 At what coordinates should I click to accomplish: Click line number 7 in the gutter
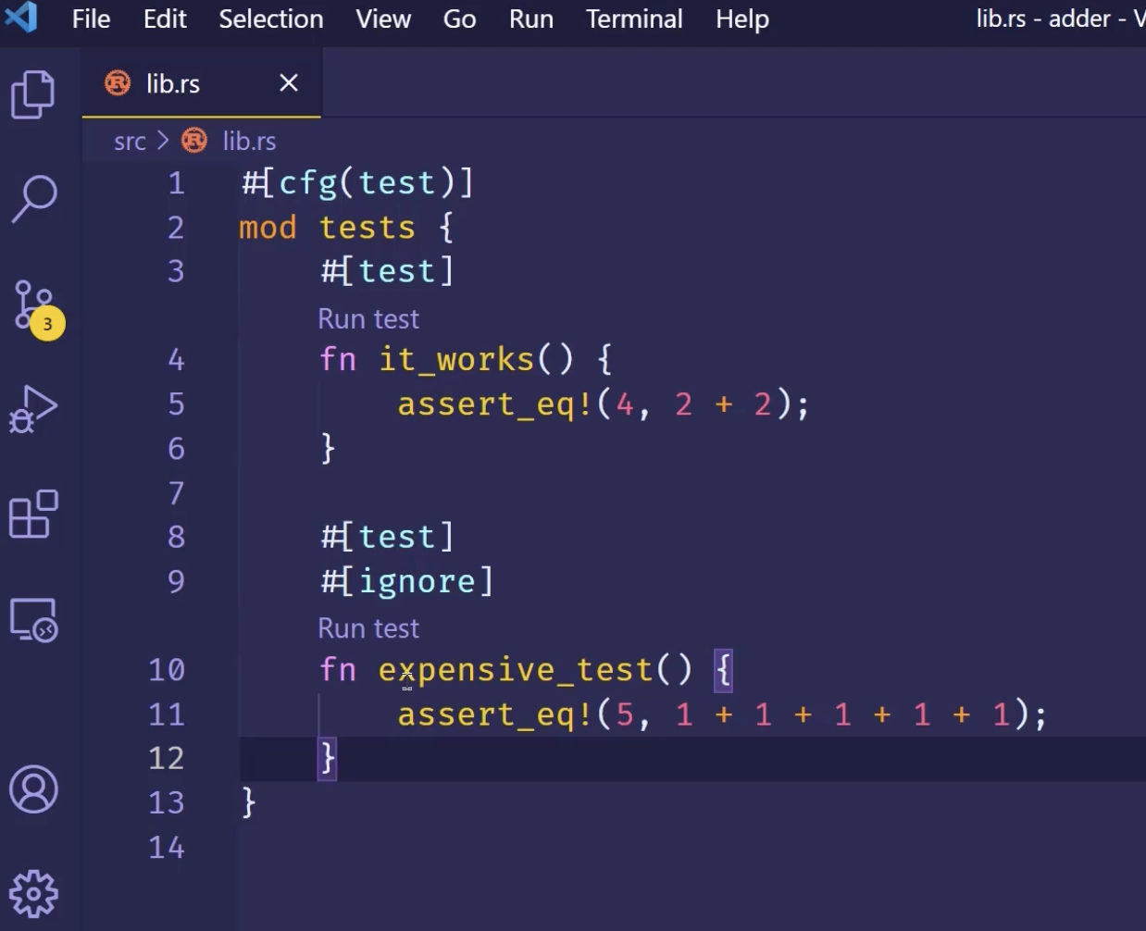pos(176,493)
